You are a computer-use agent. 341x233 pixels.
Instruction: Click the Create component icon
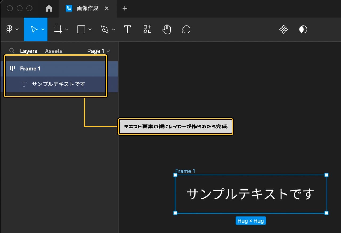click(x=283, y=29)
